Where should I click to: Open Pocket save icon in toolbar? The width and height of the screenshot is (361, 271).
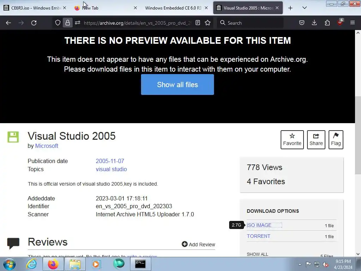pyautogui.click(x=302, y=23)
